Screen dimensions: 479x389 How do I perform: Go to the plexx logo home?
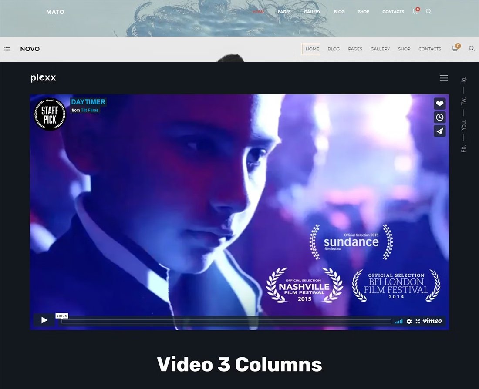(x=43, y=78)
